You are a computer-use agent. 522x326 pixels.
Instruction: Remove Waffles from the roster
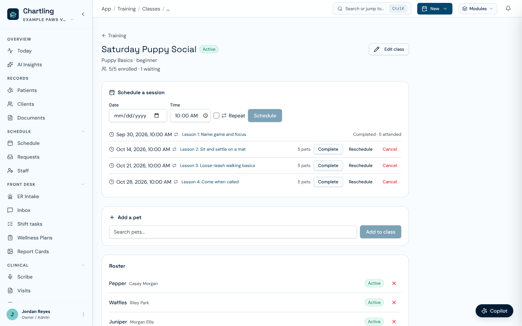(394, 302)
